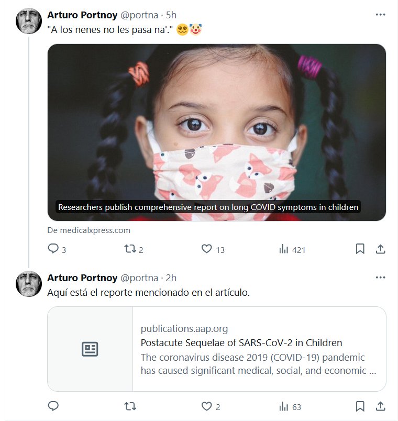Open Postacute Sequelae of SARS-CoV-2 link card
The image size is (398, 421).
[216, 349]
